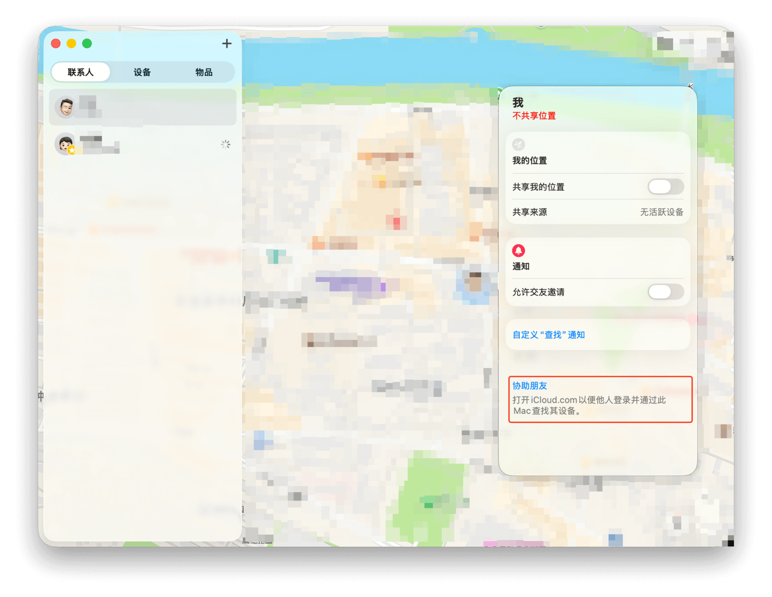
Task: Open the 物品 tab
Action: 204,72
